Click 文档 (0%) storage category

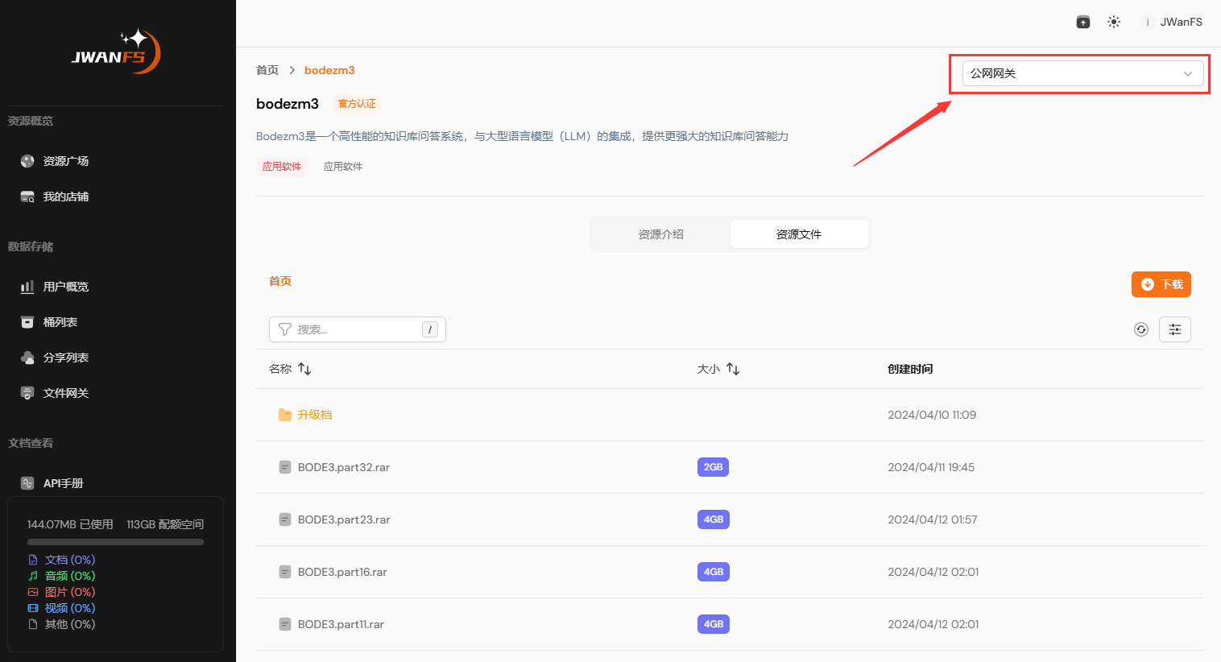(61, 560)
